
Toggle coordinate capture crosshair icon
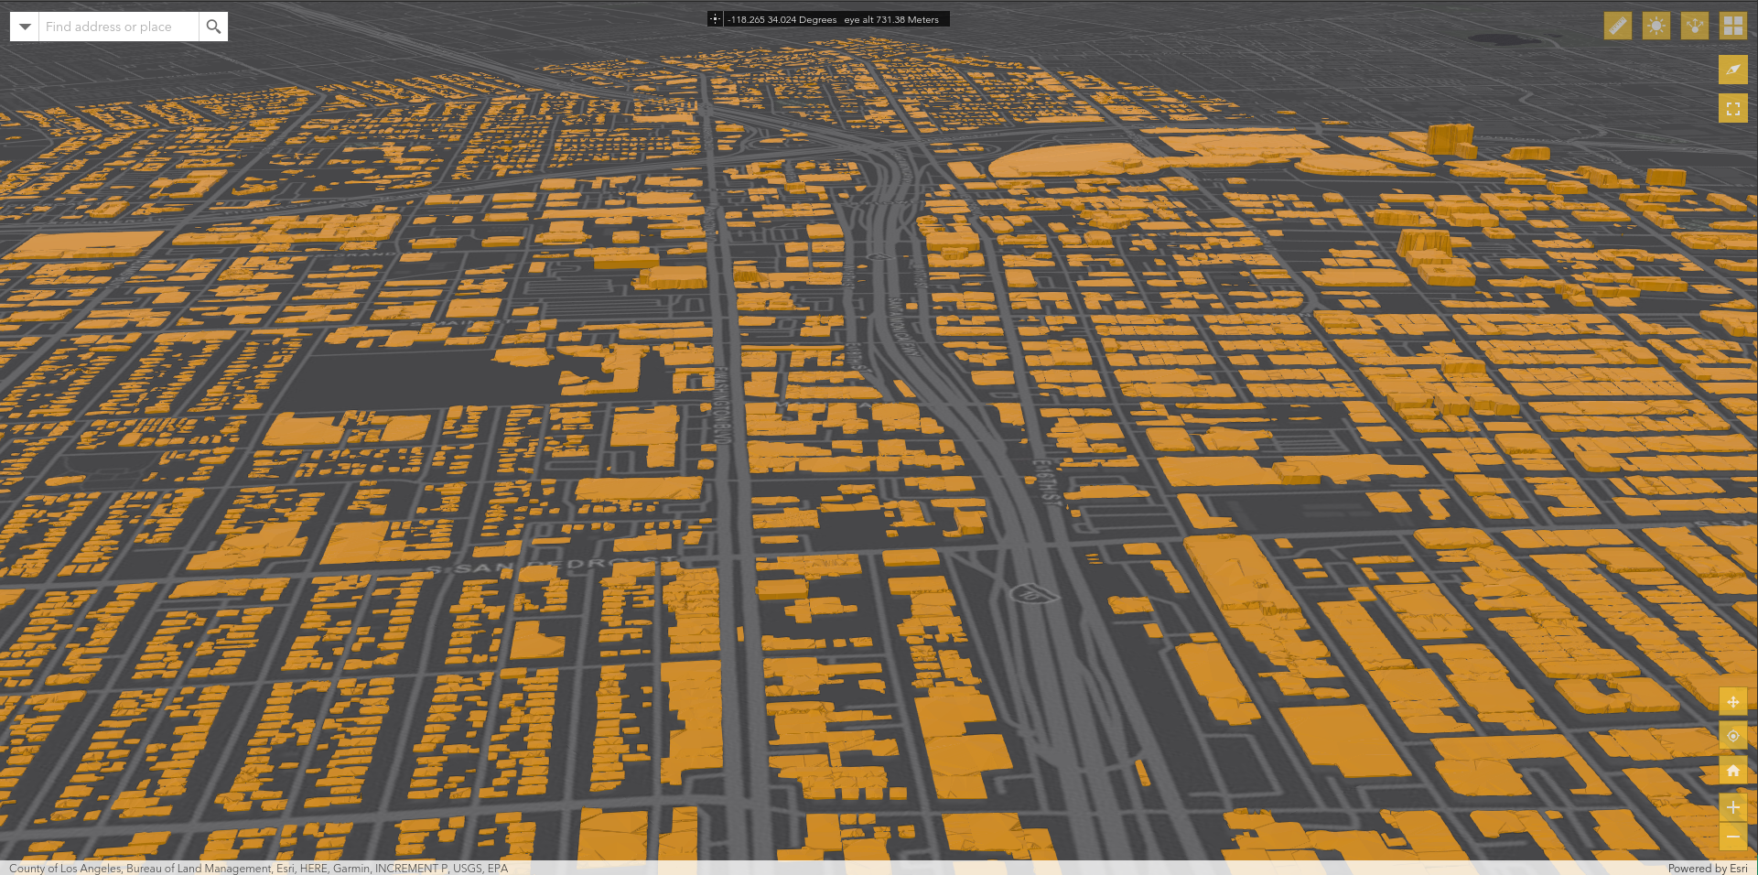[716, 19]
